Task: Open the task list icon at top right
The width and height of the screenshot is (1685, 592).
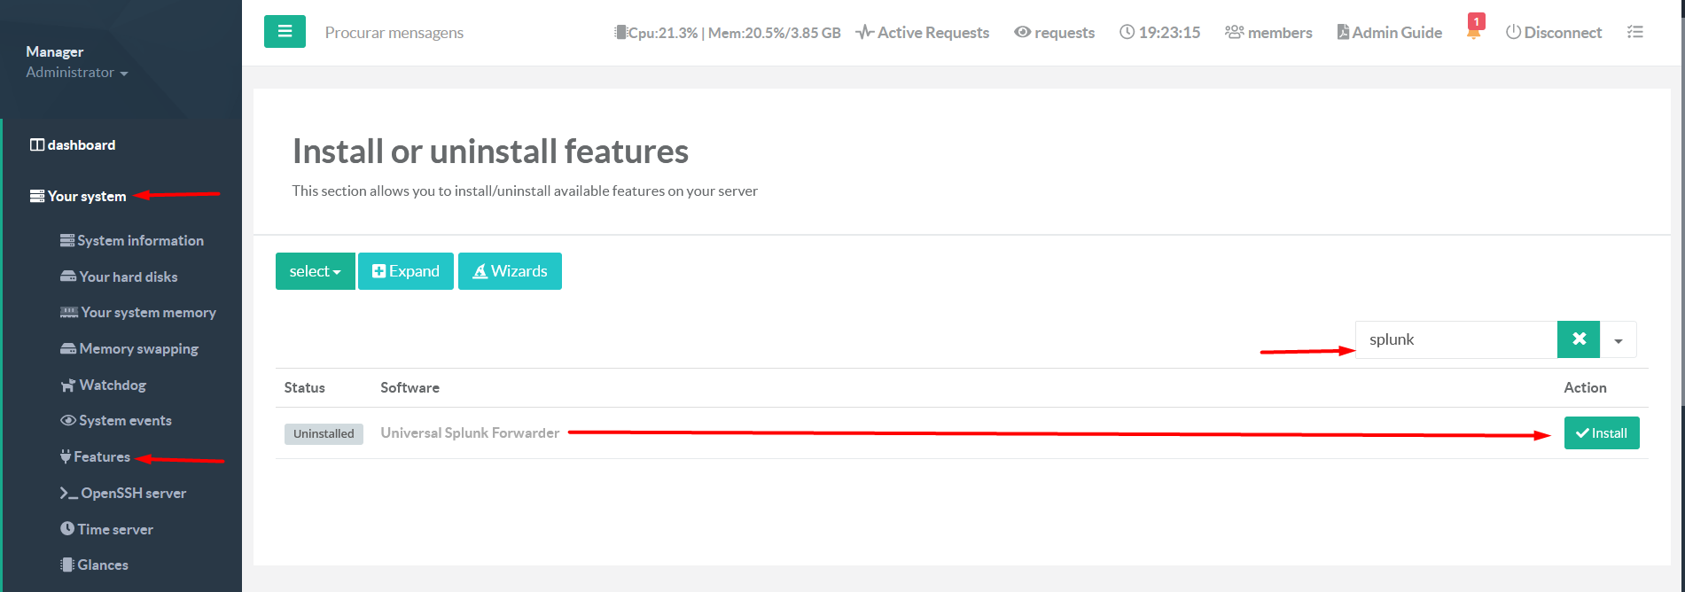Action: coord(1635,32)
